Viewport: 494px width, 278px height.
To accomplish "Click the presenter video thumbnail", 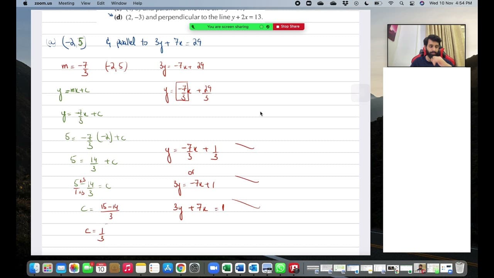I will pyautogui.click(x=426, y=46).
